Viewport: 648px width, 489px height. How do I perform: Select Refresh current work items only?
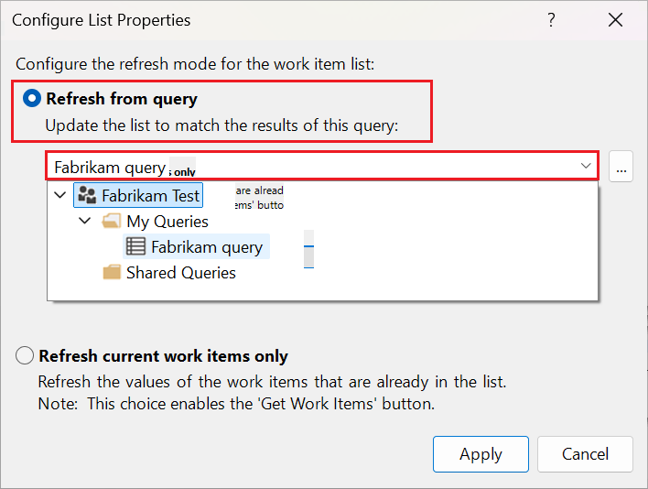[x=26, y=356]
